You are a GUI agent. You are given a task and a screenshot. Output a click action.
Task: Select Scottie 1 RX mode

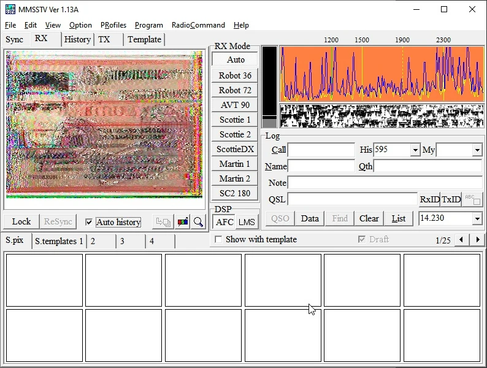pos(235,120)
